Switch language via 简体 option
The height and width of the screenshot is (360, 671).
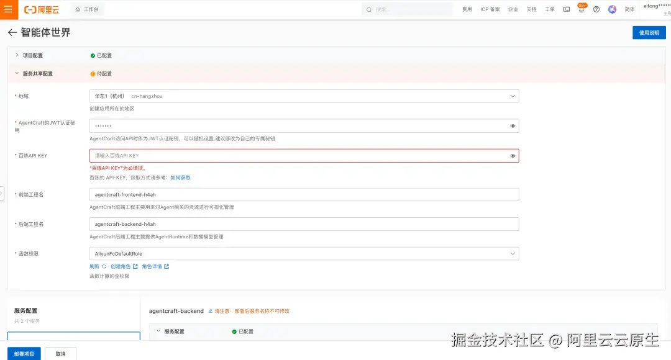click(x=629, y=9)
